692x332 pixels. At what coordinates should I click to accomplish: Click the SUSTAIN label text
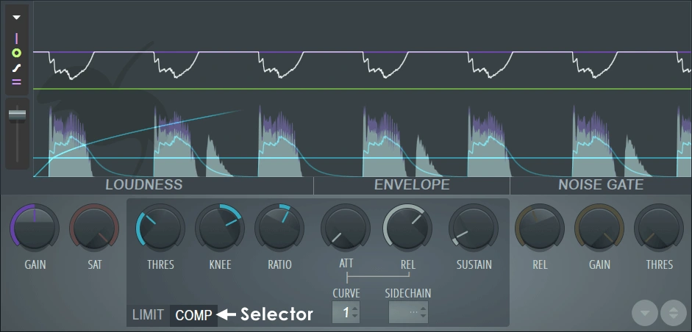click(474, 264)
